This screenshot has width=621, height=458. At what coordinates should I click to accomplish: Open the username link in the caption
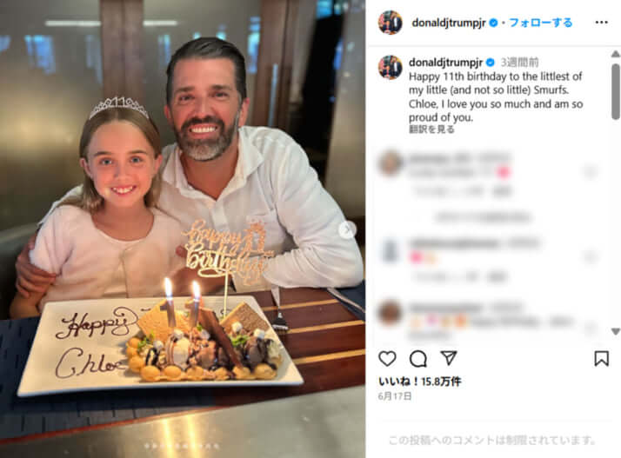coord(445,63)
